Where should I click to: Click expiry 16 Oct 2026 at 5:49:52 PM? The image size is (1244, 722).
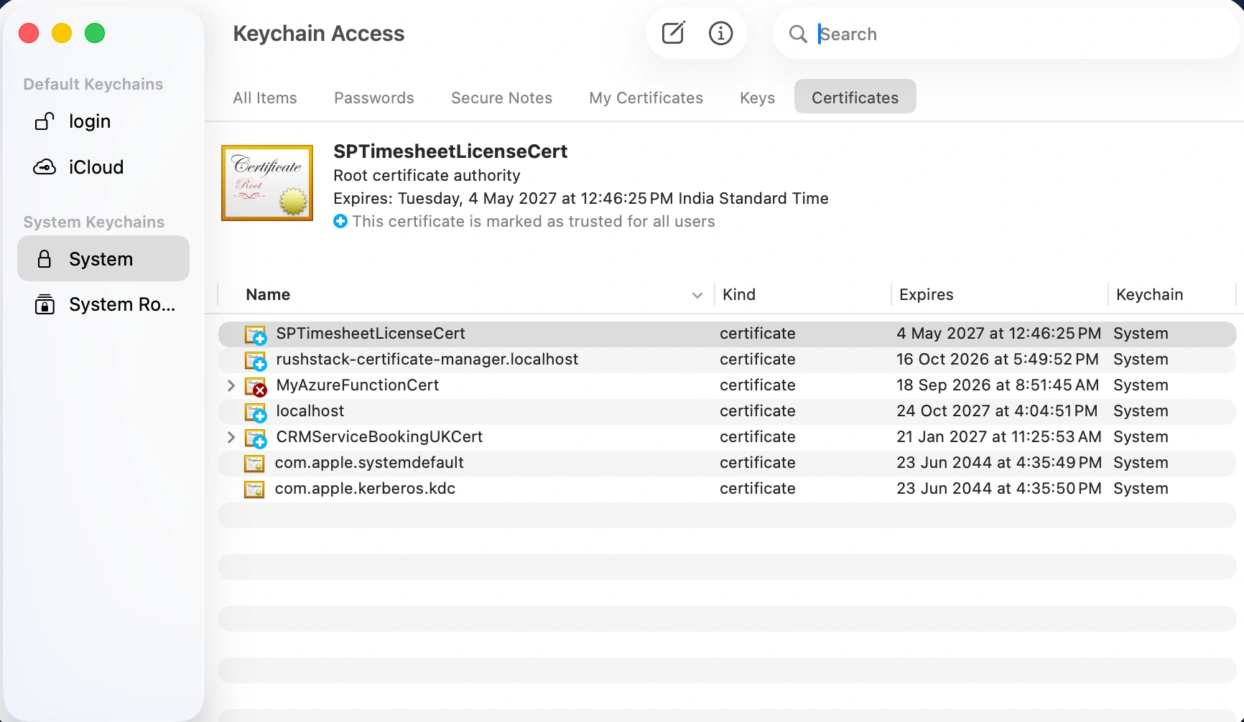point(998,359)
